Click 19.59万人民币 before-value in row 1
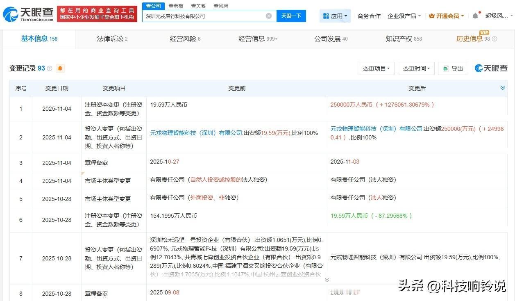 click(169, 105)
